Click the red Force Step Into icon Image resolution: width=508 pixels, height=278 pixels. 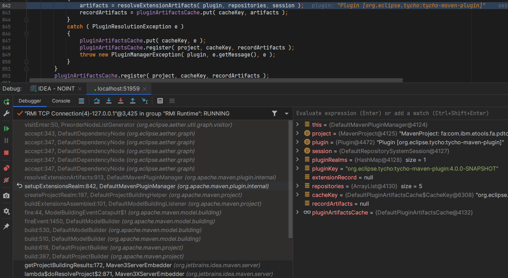click(121, 101)
